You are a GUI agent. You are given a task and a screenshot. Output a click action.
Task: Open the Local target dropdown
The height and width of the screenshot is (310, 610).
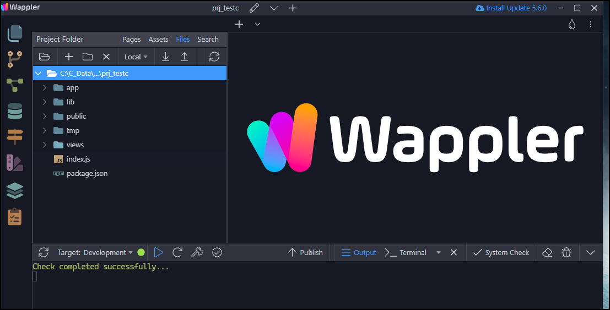click(x=136, y=57)
